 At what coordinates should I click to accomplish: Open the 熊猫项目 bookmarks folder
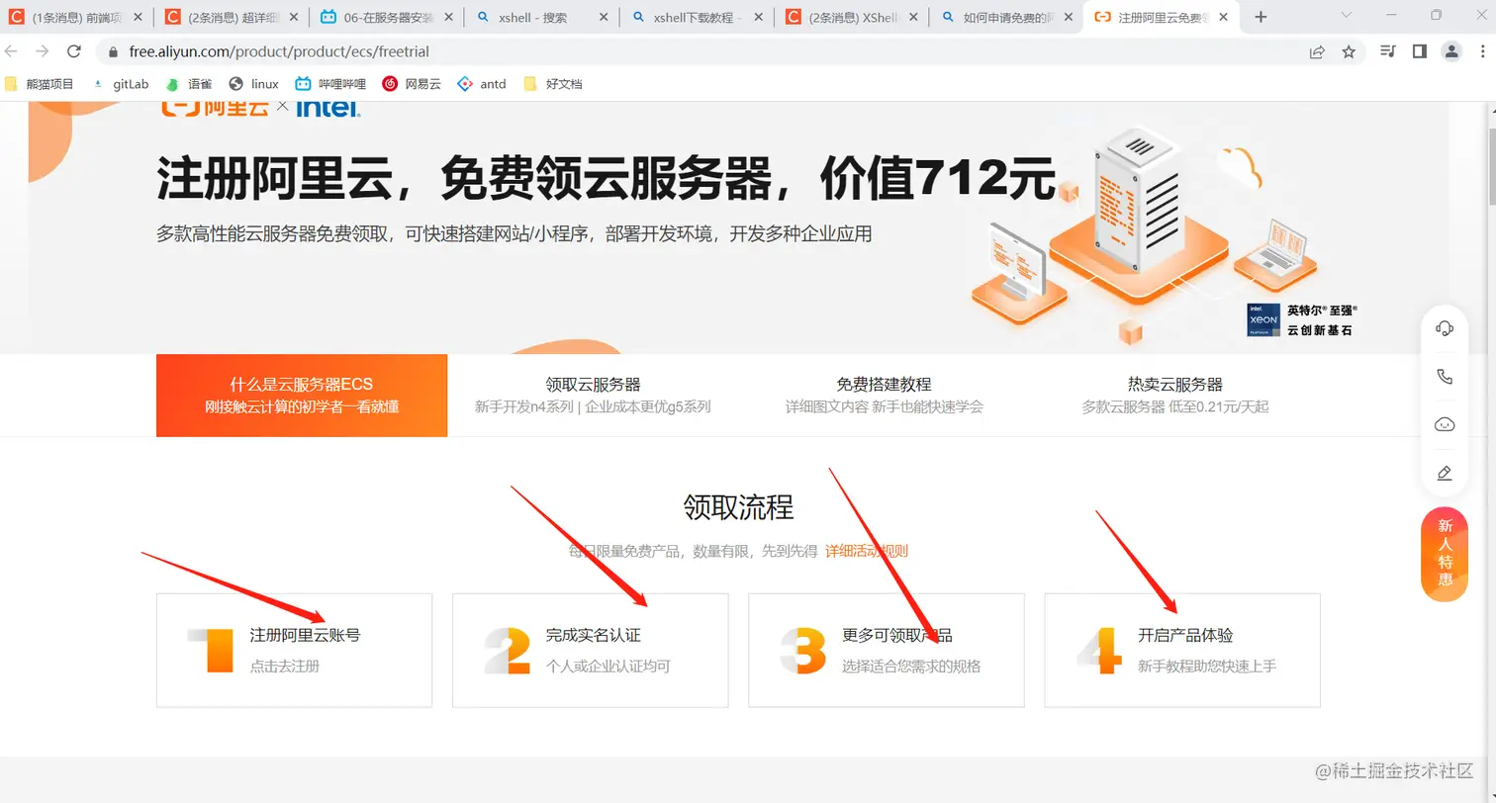click(41, 84)
